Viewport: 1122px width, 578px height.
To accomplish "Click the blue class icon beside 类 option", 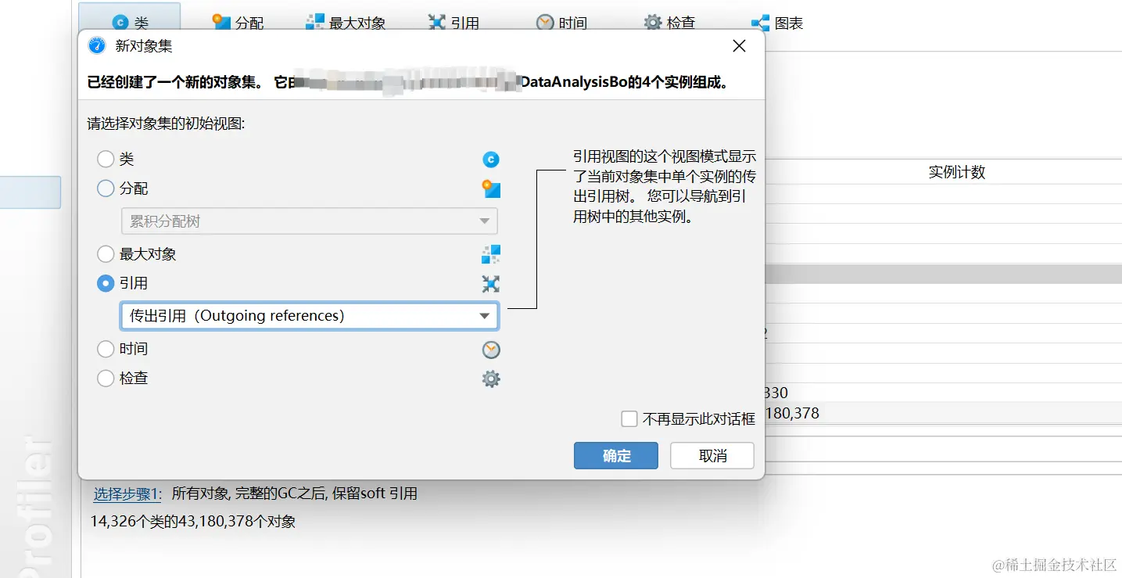I will pyautogui.click(x=491, y=160).
